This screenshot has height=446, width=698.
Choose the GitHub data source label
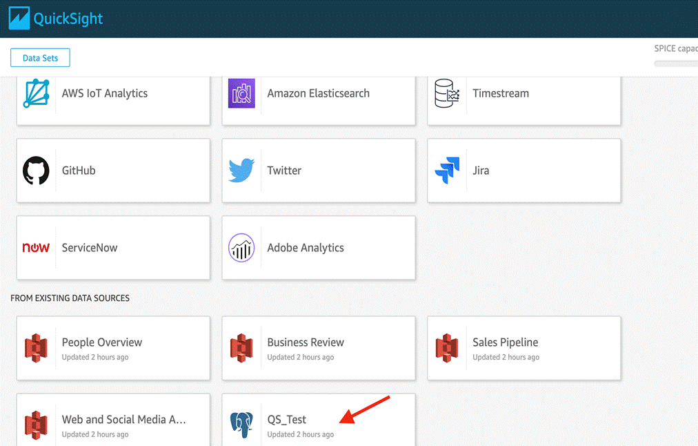[x=79, y=171]
